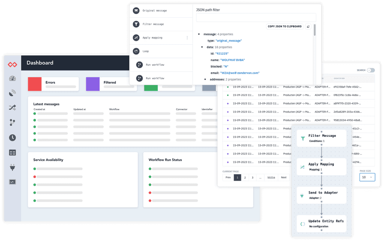Click the Errors status card
The image size is (384, 241).
click(x=53, y=84)
